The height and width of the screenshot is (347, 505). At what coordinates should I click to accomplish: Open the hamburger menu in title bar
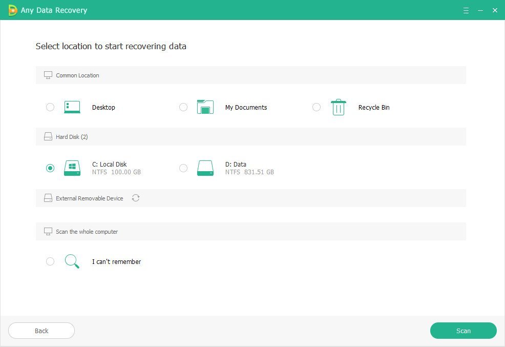pyautogui.click(x=466, y=10)
